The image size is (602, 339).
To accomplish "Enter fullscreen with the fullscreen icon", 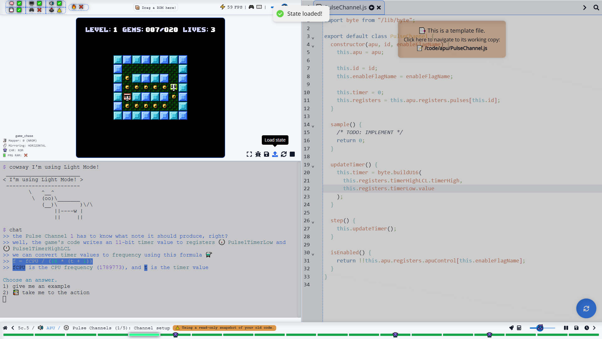I will 249,154.
